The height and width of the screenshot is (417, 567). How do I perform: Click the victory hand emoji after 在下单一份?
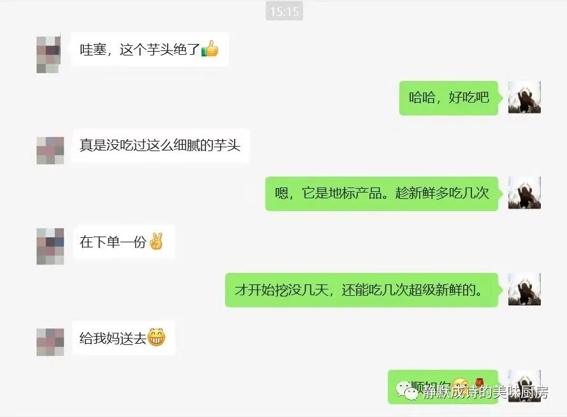[x=156, y=242]
